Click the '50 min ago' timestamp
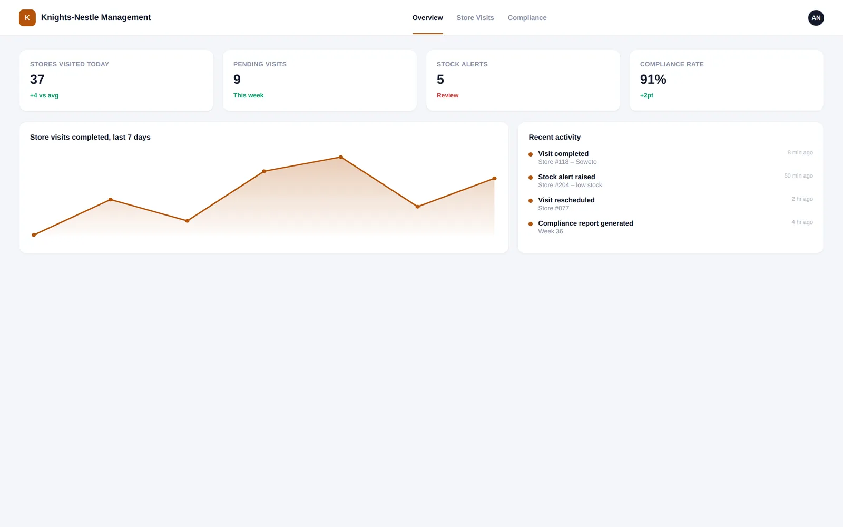The image size is (843, 527). point(798,176)
